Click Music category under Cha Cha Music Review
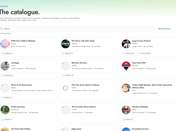The image size is (176, 131). tap(74, 88)
